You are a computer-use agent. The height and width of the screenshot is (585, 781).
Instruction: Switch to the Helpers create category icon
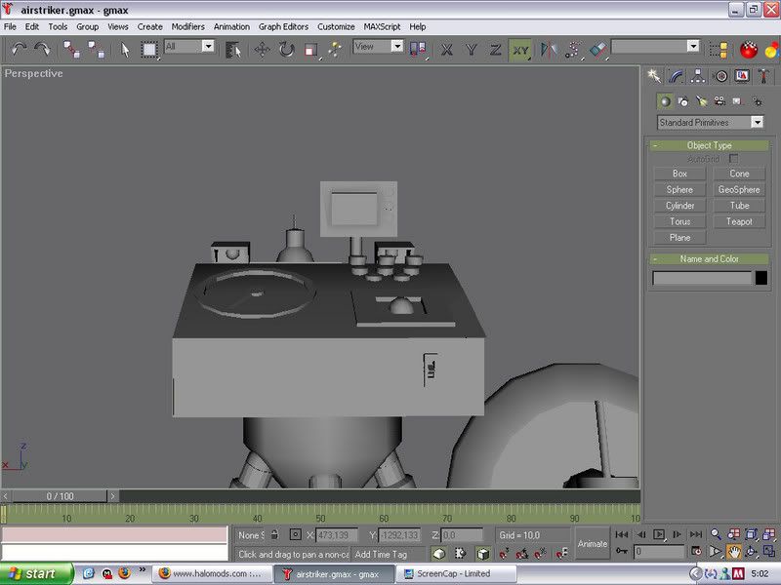click(738, 101)
